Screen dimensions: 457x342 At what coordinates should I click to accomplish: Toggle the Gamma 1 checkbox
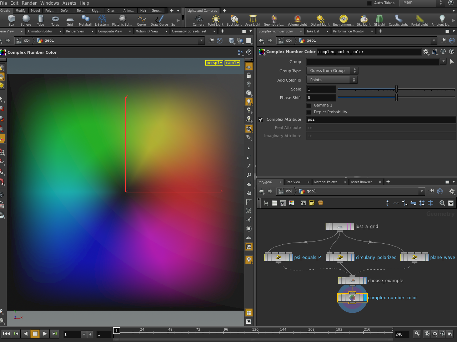(x=309, y=105)
